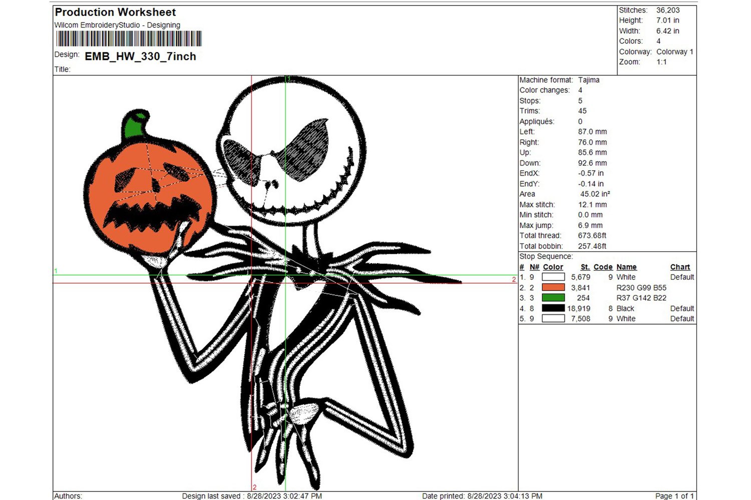Select the "Stop Sequence:" heading
The height and width of the screenshot is (500, 751).
(546, 257)
